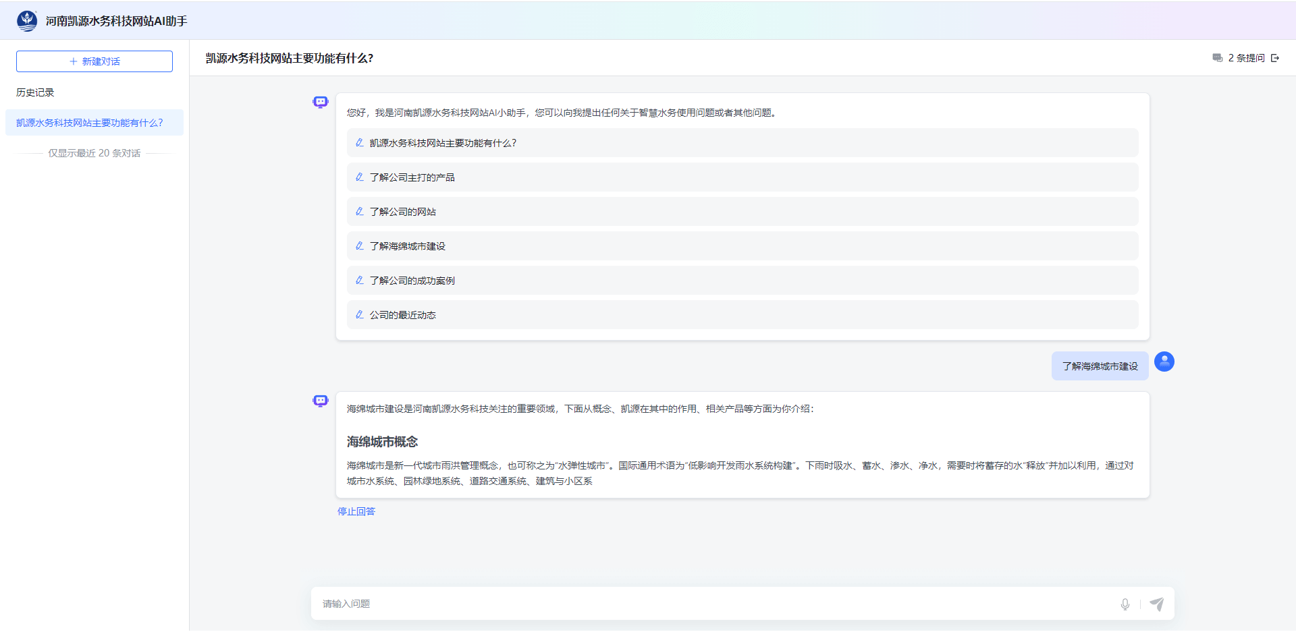1296x632 pixels.
Task: Click the robot avatar beside the welcome message
Action: click(319, 102)
